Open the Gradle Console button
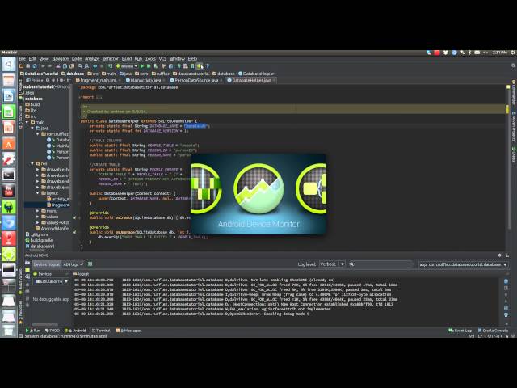517x388 pixels. pyautogui.click(x=493, y=331)
